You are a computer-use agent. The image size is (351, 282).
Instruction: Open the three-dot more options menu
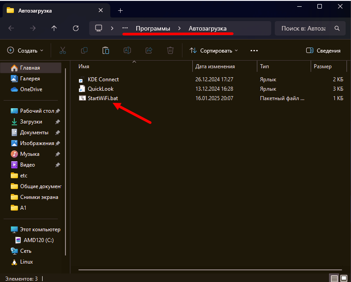[254, 51]
